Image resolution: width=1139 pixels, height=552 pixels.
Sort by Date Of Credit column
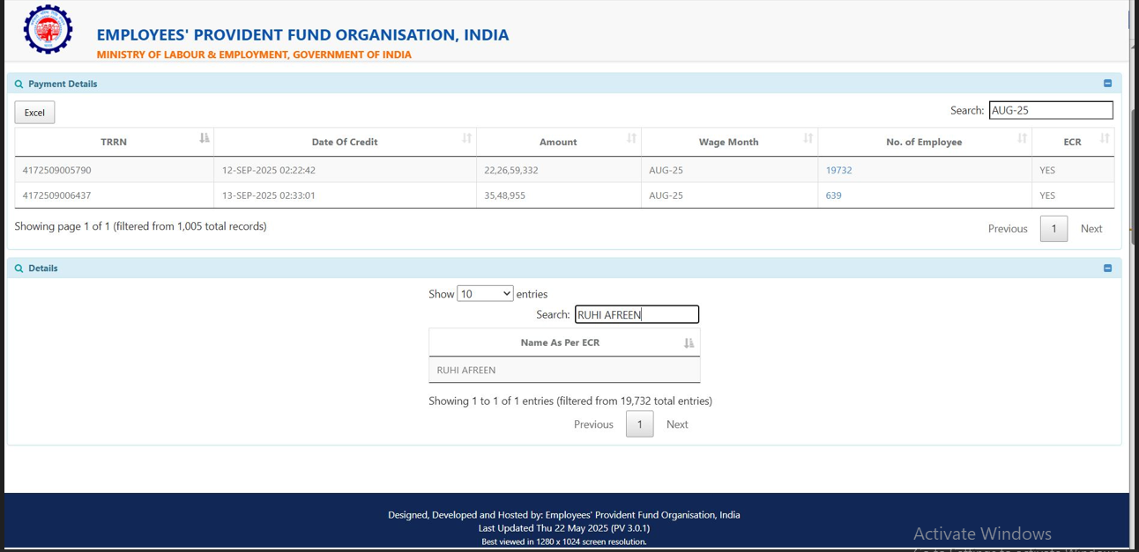click(x=466, y=138)
